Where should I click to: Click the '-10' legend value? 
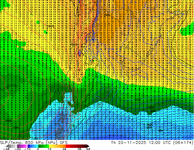[27, 149]
